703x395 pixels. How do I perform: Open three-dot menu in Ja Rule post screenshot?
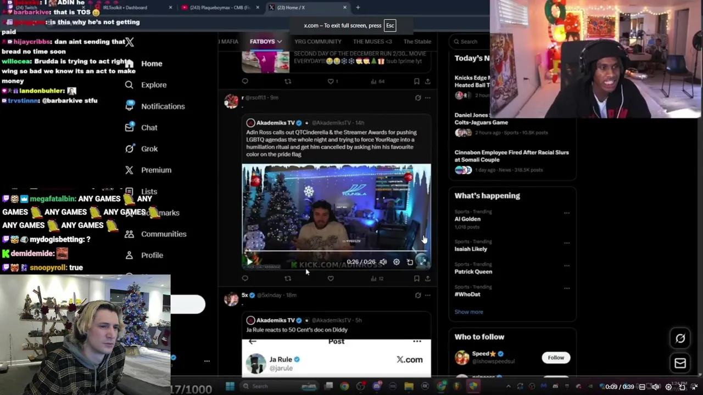coord(417,341)
